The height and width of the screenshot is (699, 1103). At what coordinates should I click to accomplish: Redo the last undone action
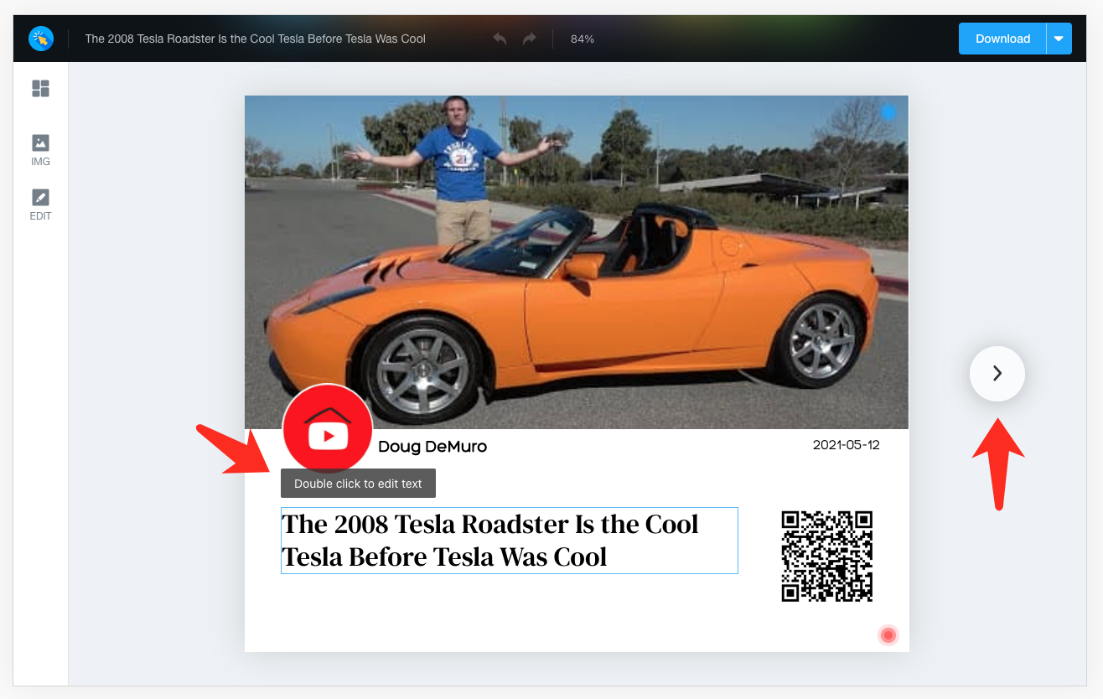point(529,39)
